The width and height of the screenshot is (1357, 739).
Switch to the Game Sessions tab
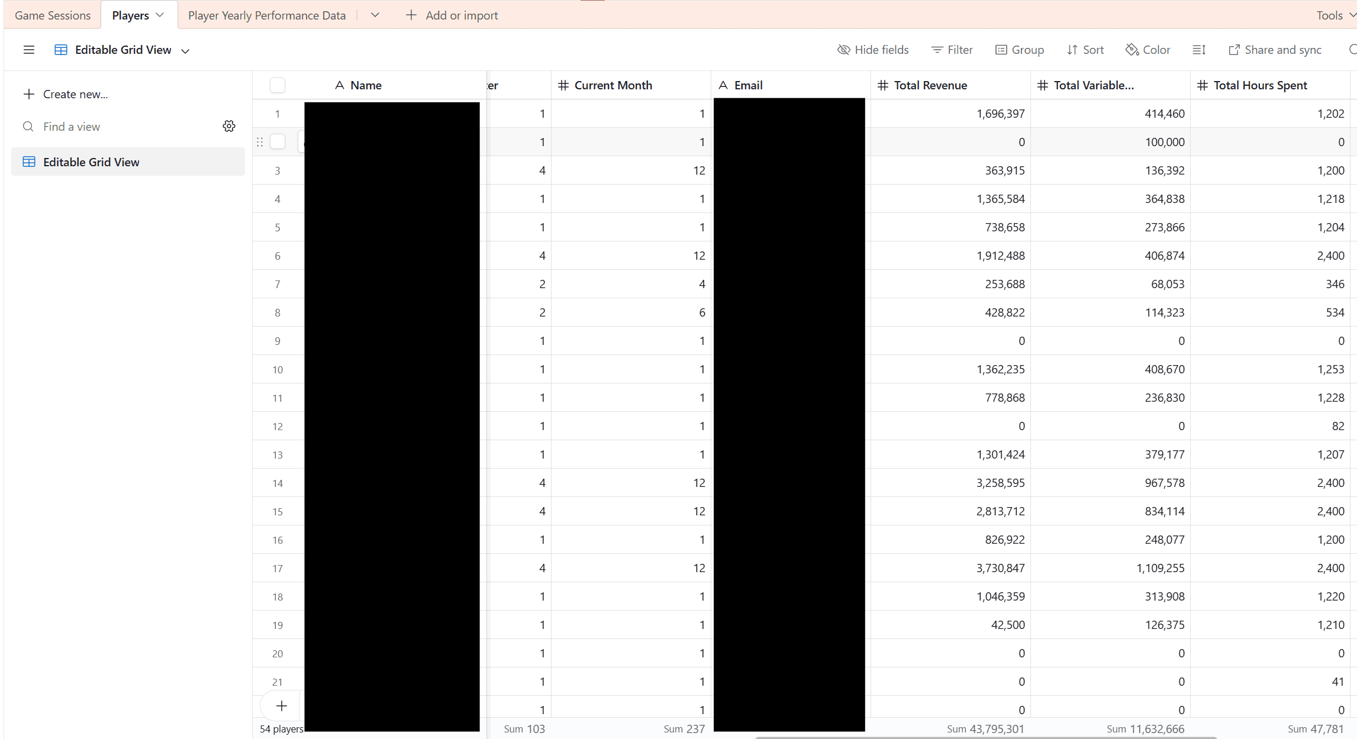52,15
